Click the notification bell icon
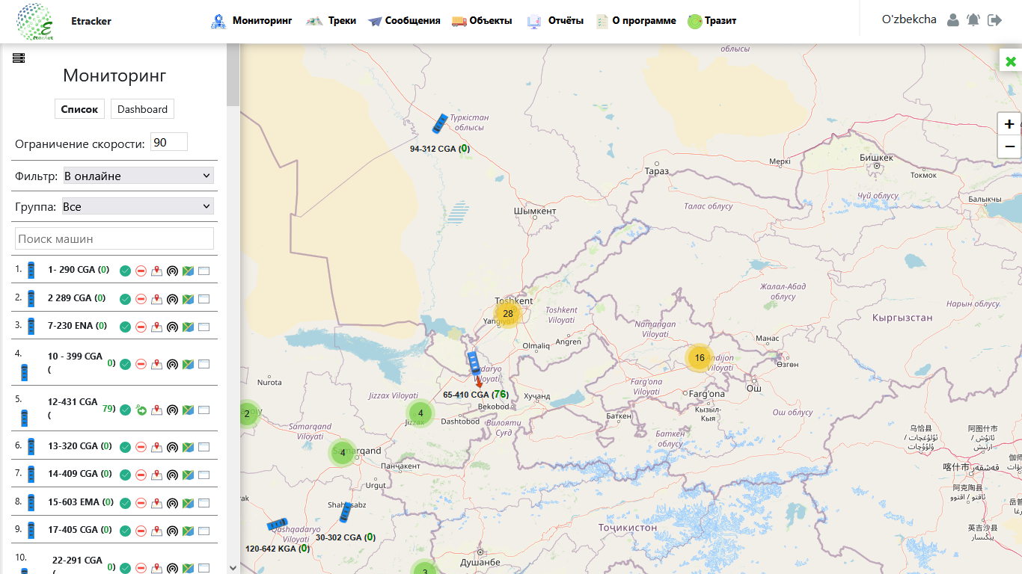 (x=973, y=20)
